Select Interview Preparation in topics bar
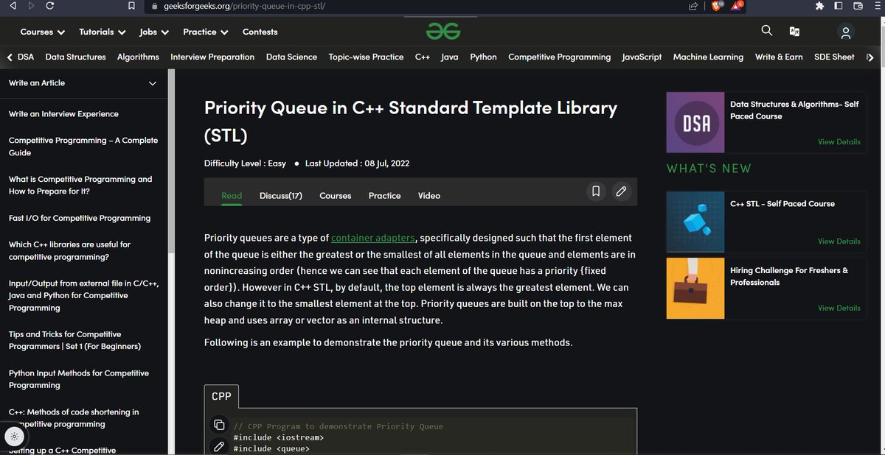Screen dimensions: 885x455 (x=212, y=57)
